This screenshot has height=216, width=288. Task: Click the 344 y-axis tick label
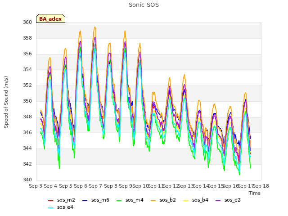(x=27, y=148)
